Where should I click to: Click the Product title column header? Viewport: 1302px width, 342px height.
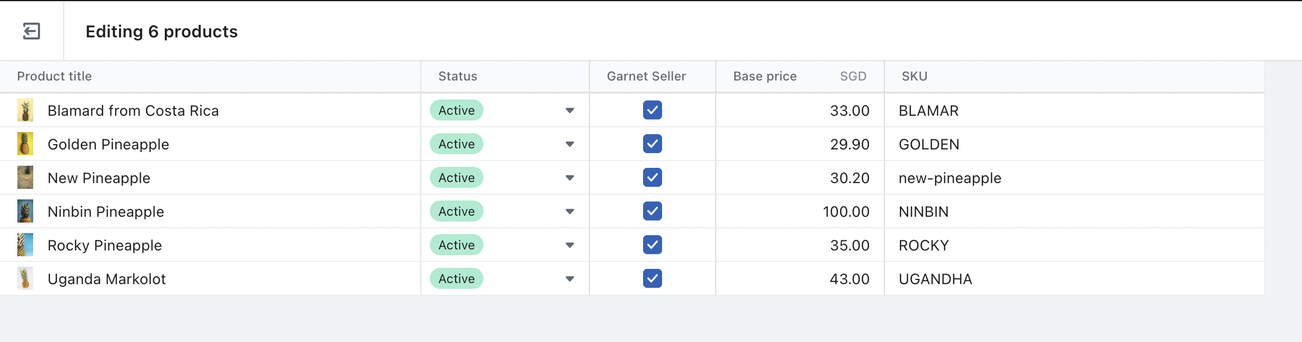[x=54, y=76]
